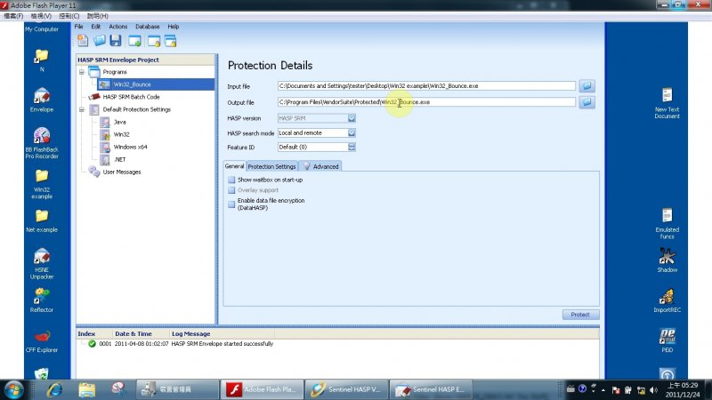712x400 pixels.
Task: Click the Protect button
Action: [580, 315]
